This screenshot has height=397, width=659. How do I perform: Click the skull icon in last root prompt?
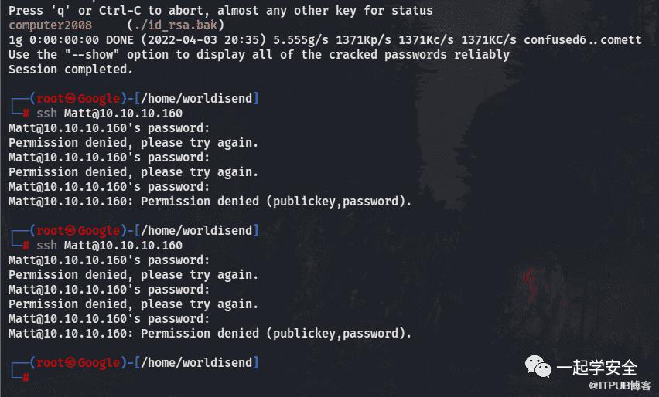tap(70, 363)
